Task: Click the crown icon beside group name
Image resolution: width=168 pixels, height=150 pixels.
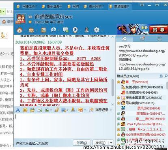Action: (30, 17)
